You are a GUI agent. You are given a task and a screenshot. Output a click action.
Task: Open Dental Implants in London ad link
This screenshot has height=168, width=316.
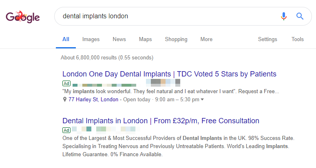(161, 121)
